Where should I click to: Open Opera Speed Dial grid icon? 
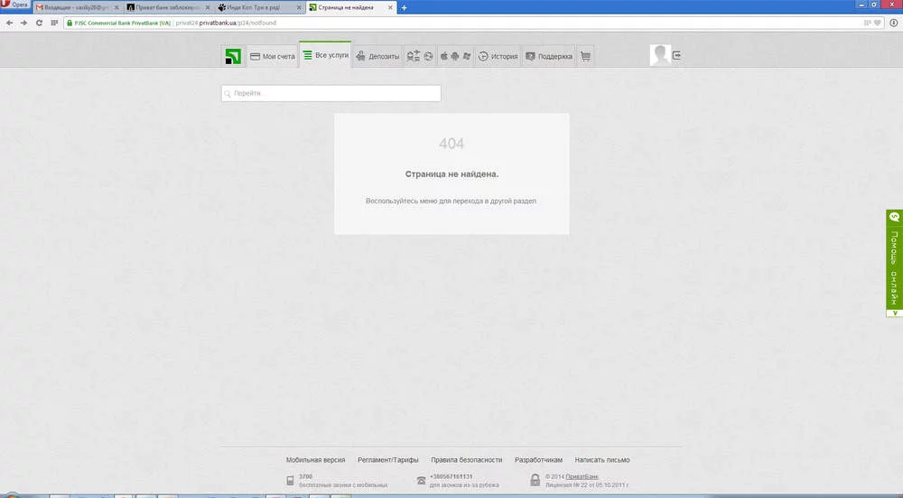tap(53, 23)
